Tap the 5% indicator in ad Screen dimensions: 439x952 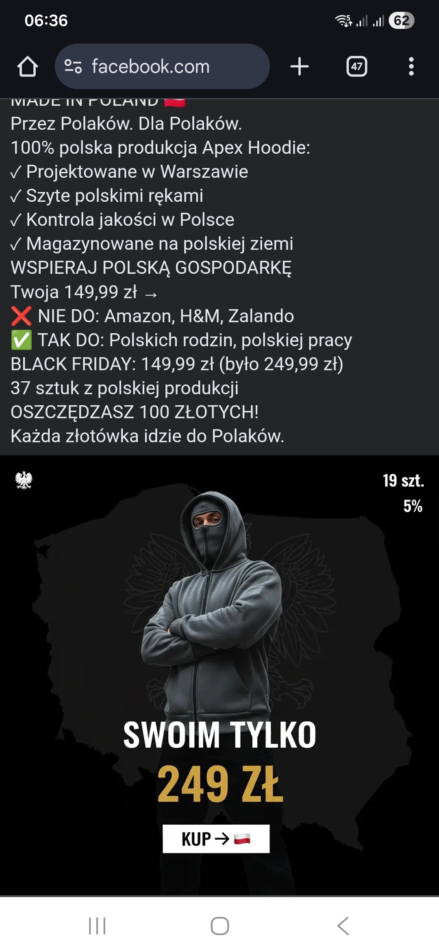pyautogui.click(x=413, y=506)
